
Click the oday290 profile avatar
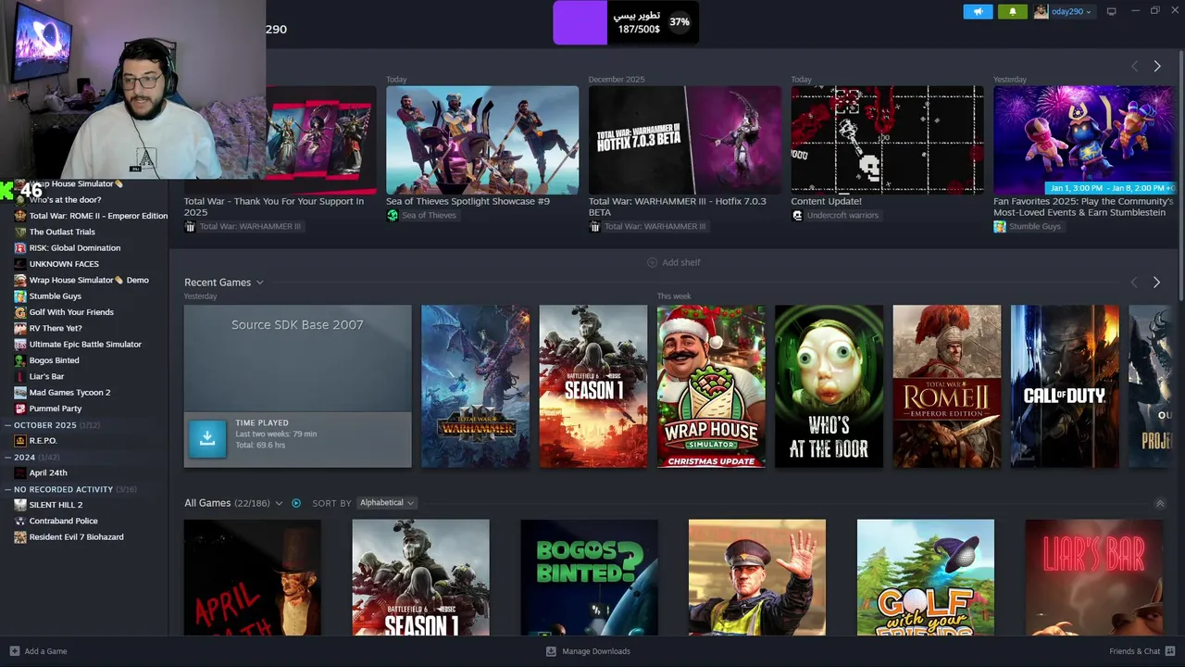click(1042, 11)
